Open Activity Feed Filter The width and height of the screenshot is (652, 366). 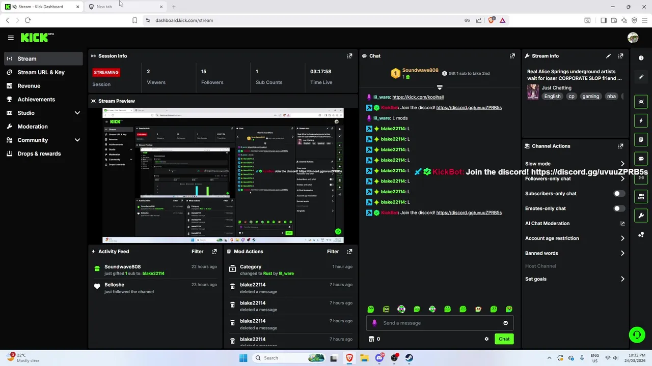point(197,251)
